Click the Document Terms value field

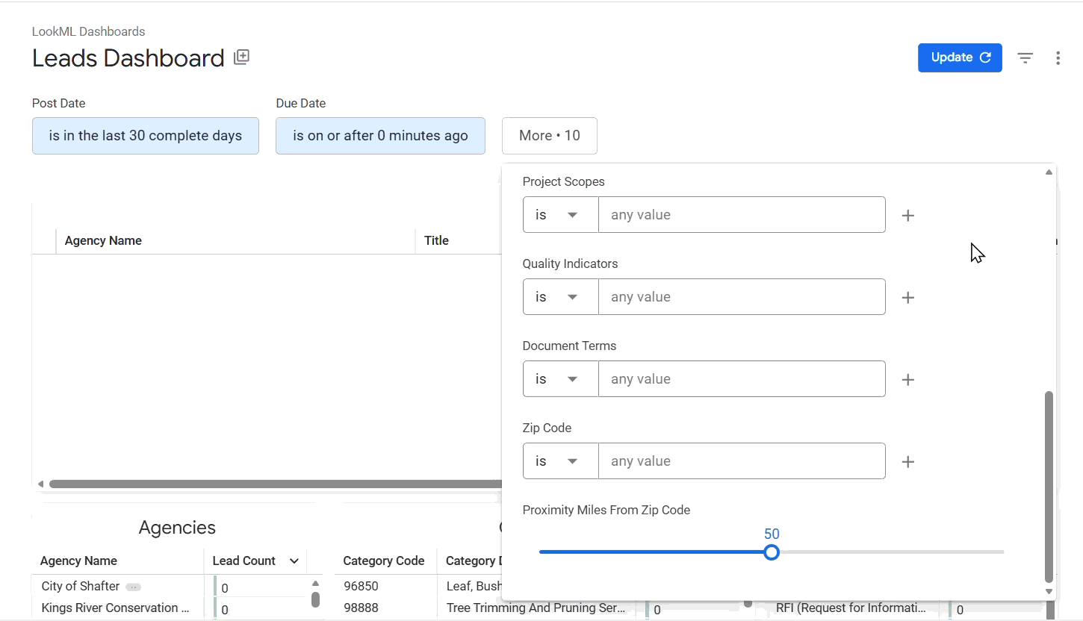(x=742, y=379)
